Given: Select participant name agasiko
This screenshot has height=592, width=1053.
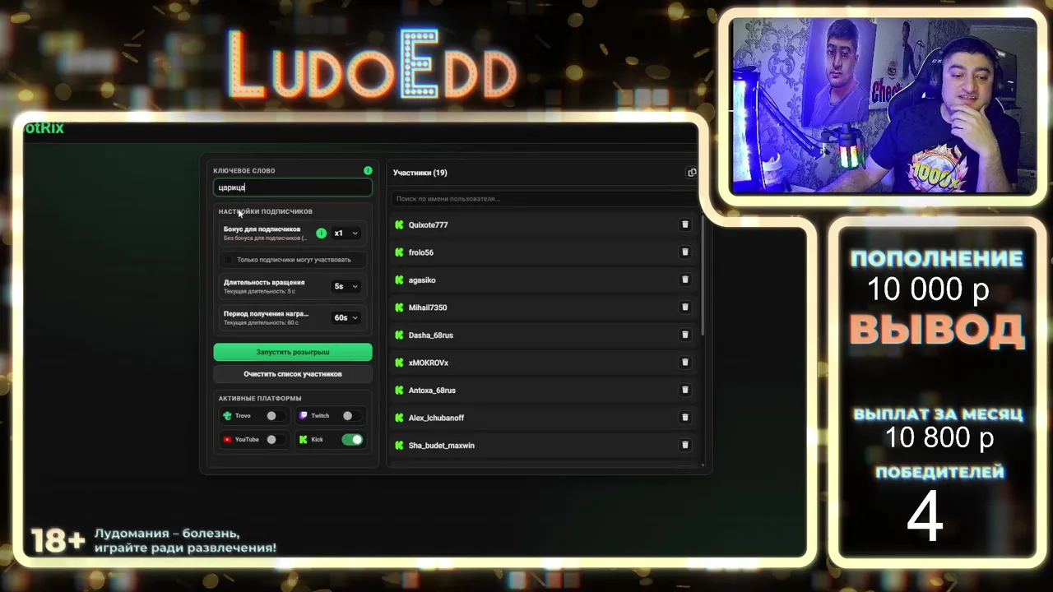Looking at the screenshot, I should click(422, 280).
